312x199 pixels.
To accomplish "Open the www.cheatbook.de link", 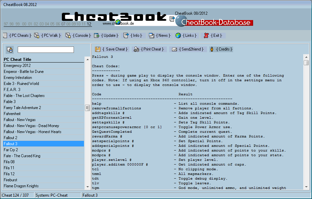I will pyautogui.click(x=118, y=23).
